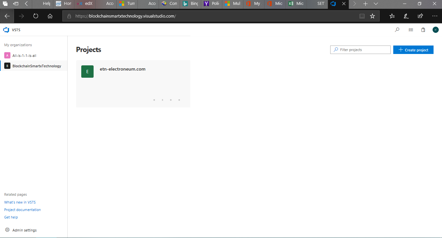Open the browser Settings and more menu
The width and height of the screenshot is (442, 238).
[435, 16]
